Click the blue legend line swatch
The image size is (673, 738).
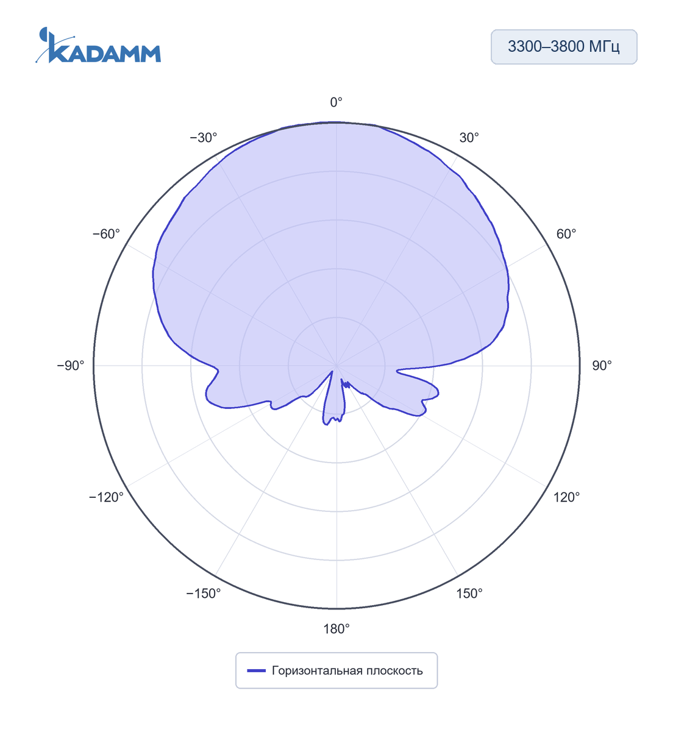tap(256, 671)
